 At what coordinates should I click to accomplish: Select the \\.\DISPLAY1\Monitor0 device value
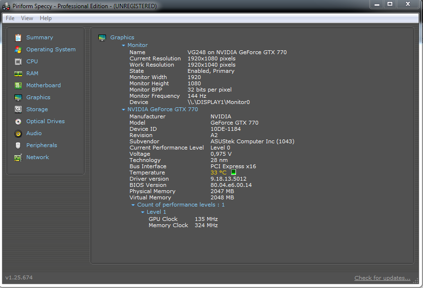[x=219, y=102]
